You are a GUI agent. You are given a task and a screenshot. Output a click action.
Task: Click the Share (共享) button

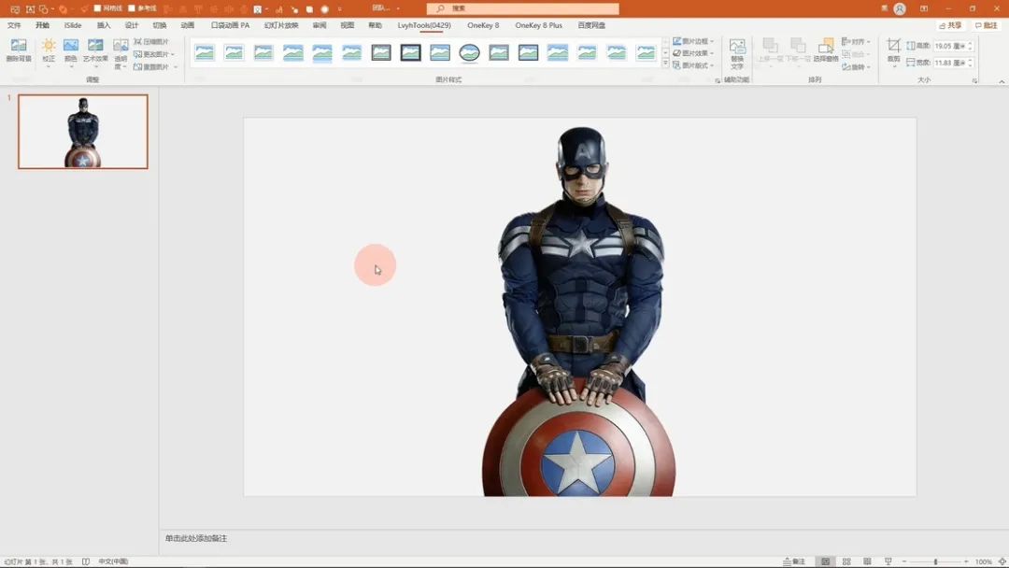[x=950, y=25]
